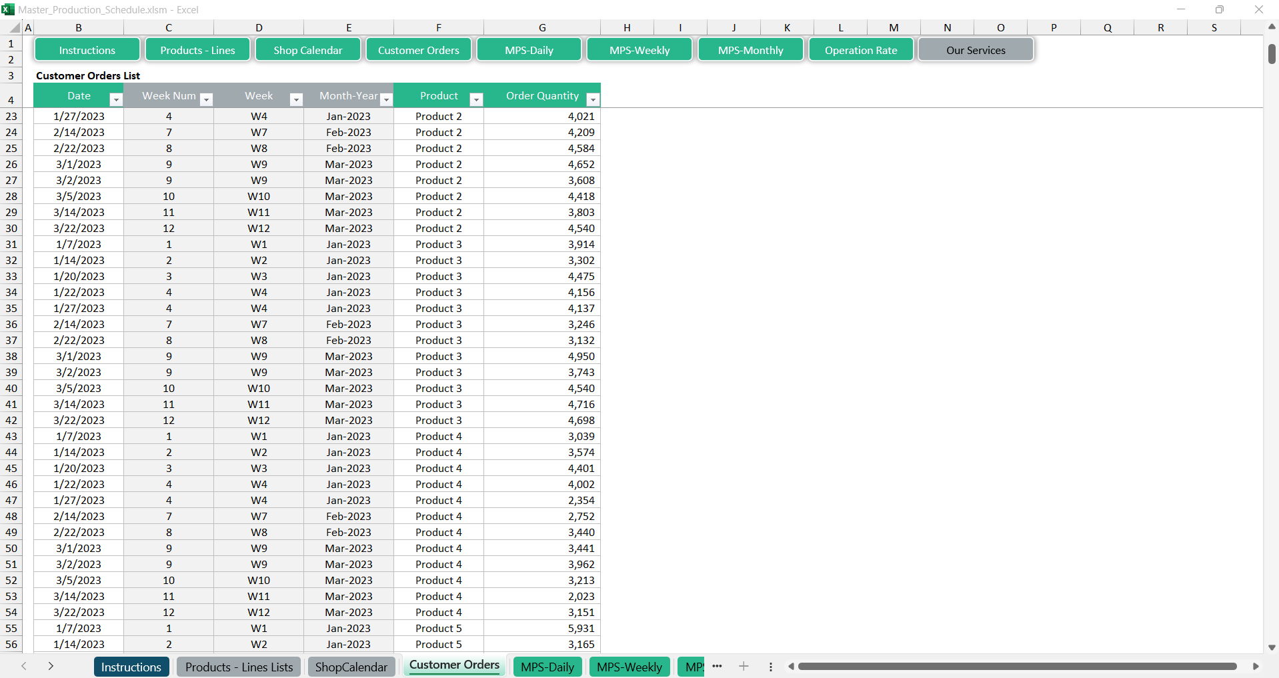Switch to the MPS-Daily sheet tab
The width and height of the screenshot is (1279, 678).
click(x=547, y=667)
